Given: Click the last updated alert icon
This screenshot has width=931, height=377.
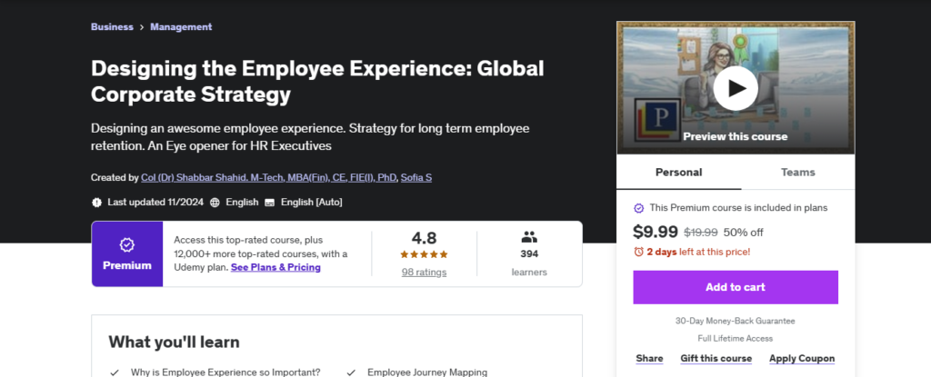Looking at the screenshot, I should point(96,203).
